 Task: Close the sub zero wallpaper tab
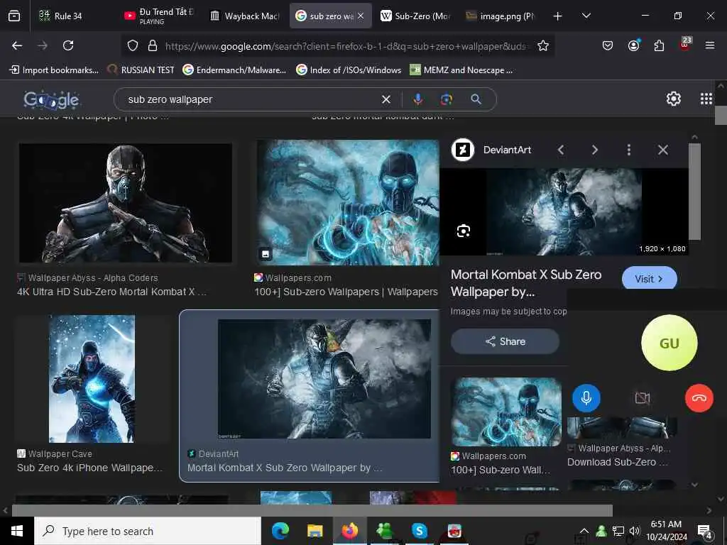tap(361, 16)
